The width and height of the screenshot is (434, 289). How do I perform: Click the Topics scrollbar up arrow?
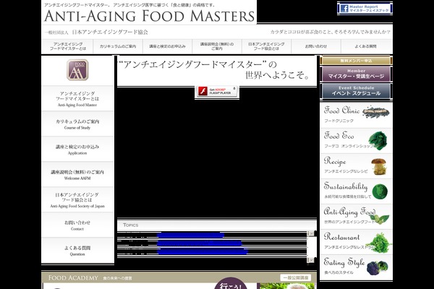[x=312, y=234]
